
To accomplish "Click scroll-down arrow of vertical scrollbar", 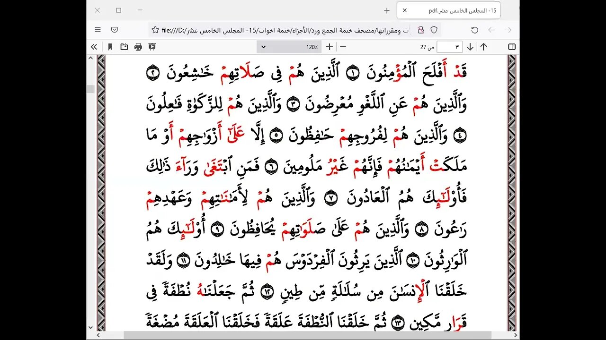I will point(90,327).
